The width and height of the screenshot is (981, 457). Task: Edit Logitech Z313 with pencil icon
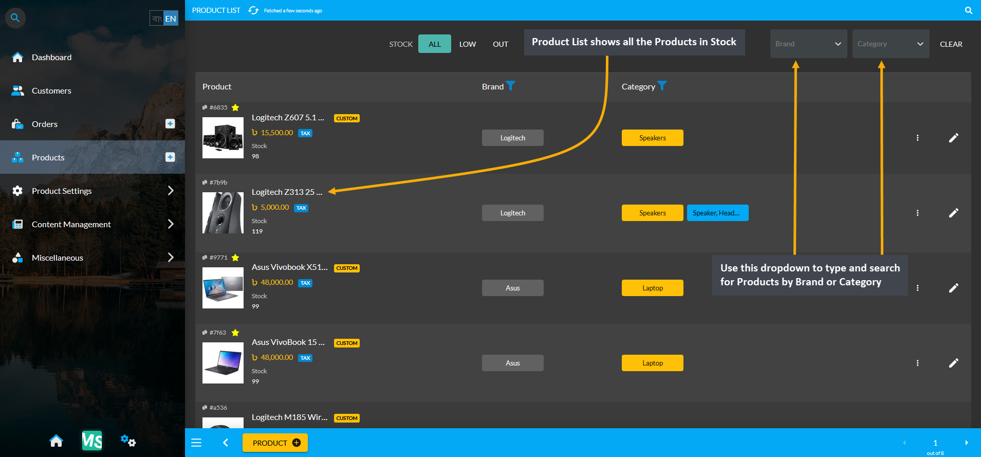(x=953, y=213)
